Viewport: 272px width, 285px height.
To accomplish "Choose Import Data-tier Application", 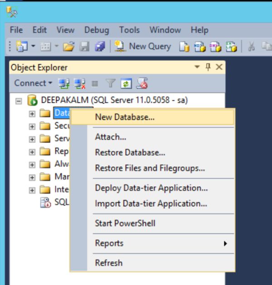I will pos(152,204).
